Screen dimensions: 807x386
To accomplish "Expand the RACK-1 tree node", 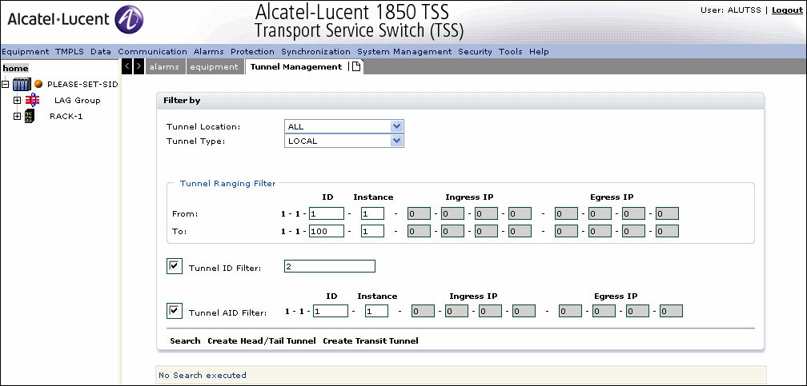I will [17, 116].
